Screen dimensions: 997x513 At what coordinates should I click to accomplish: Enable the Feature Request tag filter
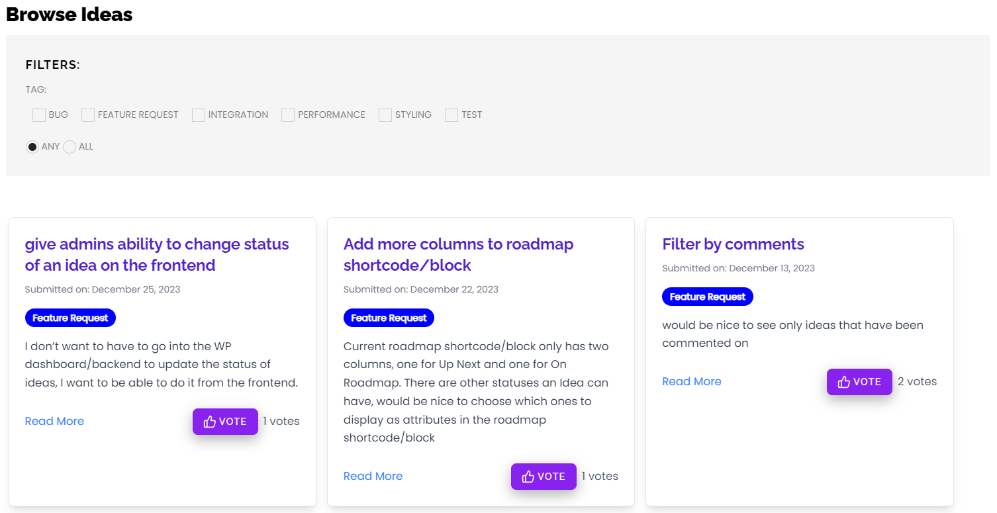click(88, 115)
